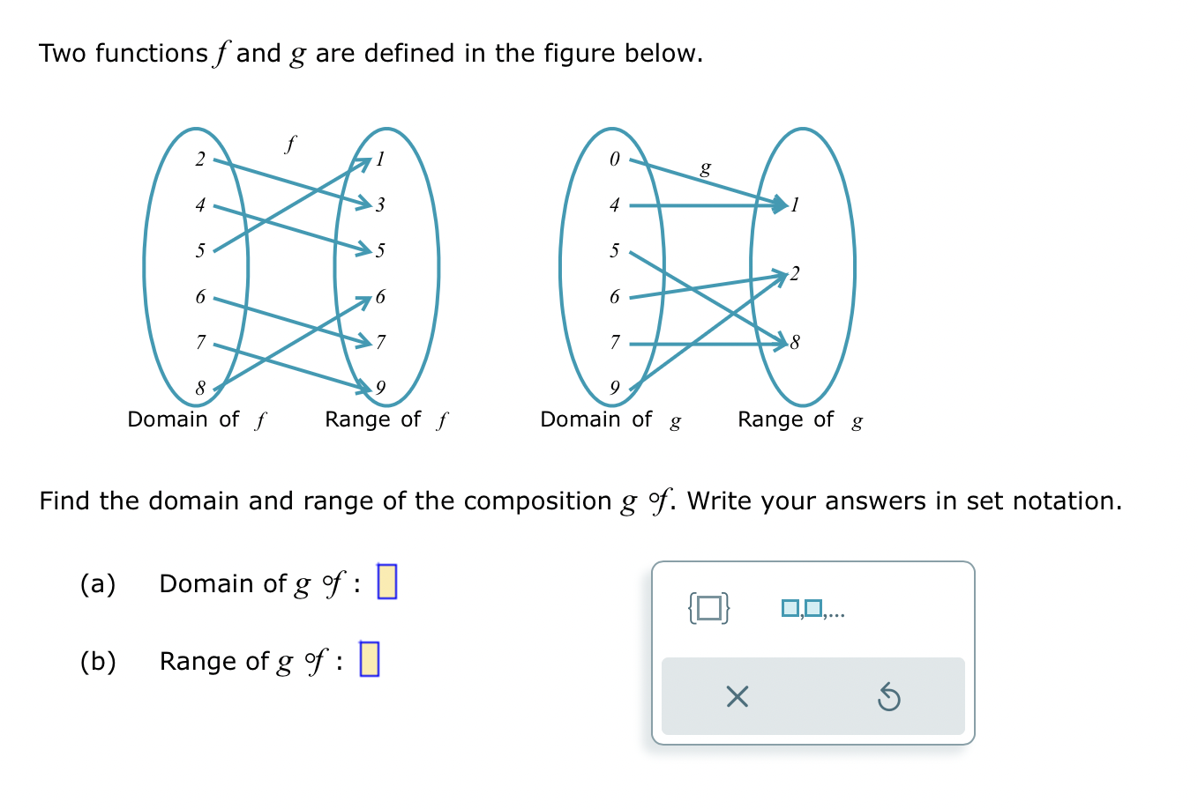The height and width of the screenshot is (809, 1198).
Task: Click the arrow from 4 to 1 in g's diagram
Action: tap(697, 204)
